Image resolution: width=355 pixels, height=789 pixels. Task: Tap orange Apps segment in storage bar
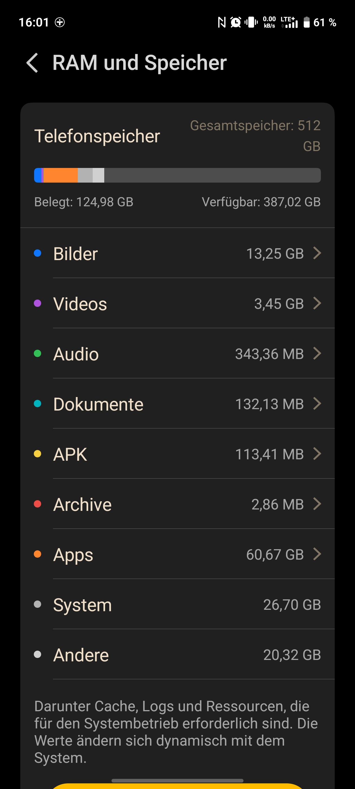click(x=61, y=175)
